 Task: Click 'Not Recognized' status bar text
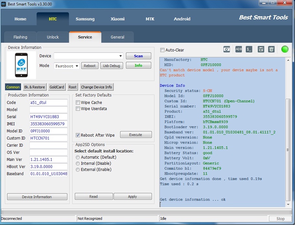pyautogui.click(x=90, y=219)
